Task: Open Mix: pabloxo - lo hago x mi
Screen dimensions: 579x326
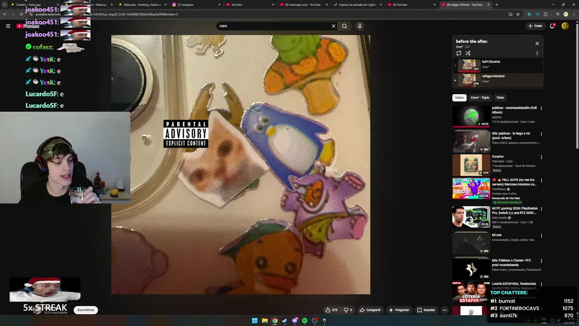Action: [471, 142]
